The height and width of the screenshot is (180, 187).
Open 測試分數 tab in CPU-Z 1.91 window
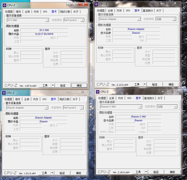click(x=64, y=99)
